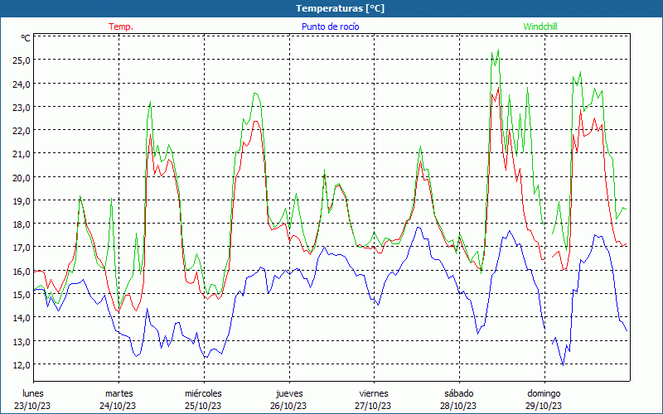Click the 28/10/23 date label
Viewport: 663px width, 414px height.
pos(458,406)
